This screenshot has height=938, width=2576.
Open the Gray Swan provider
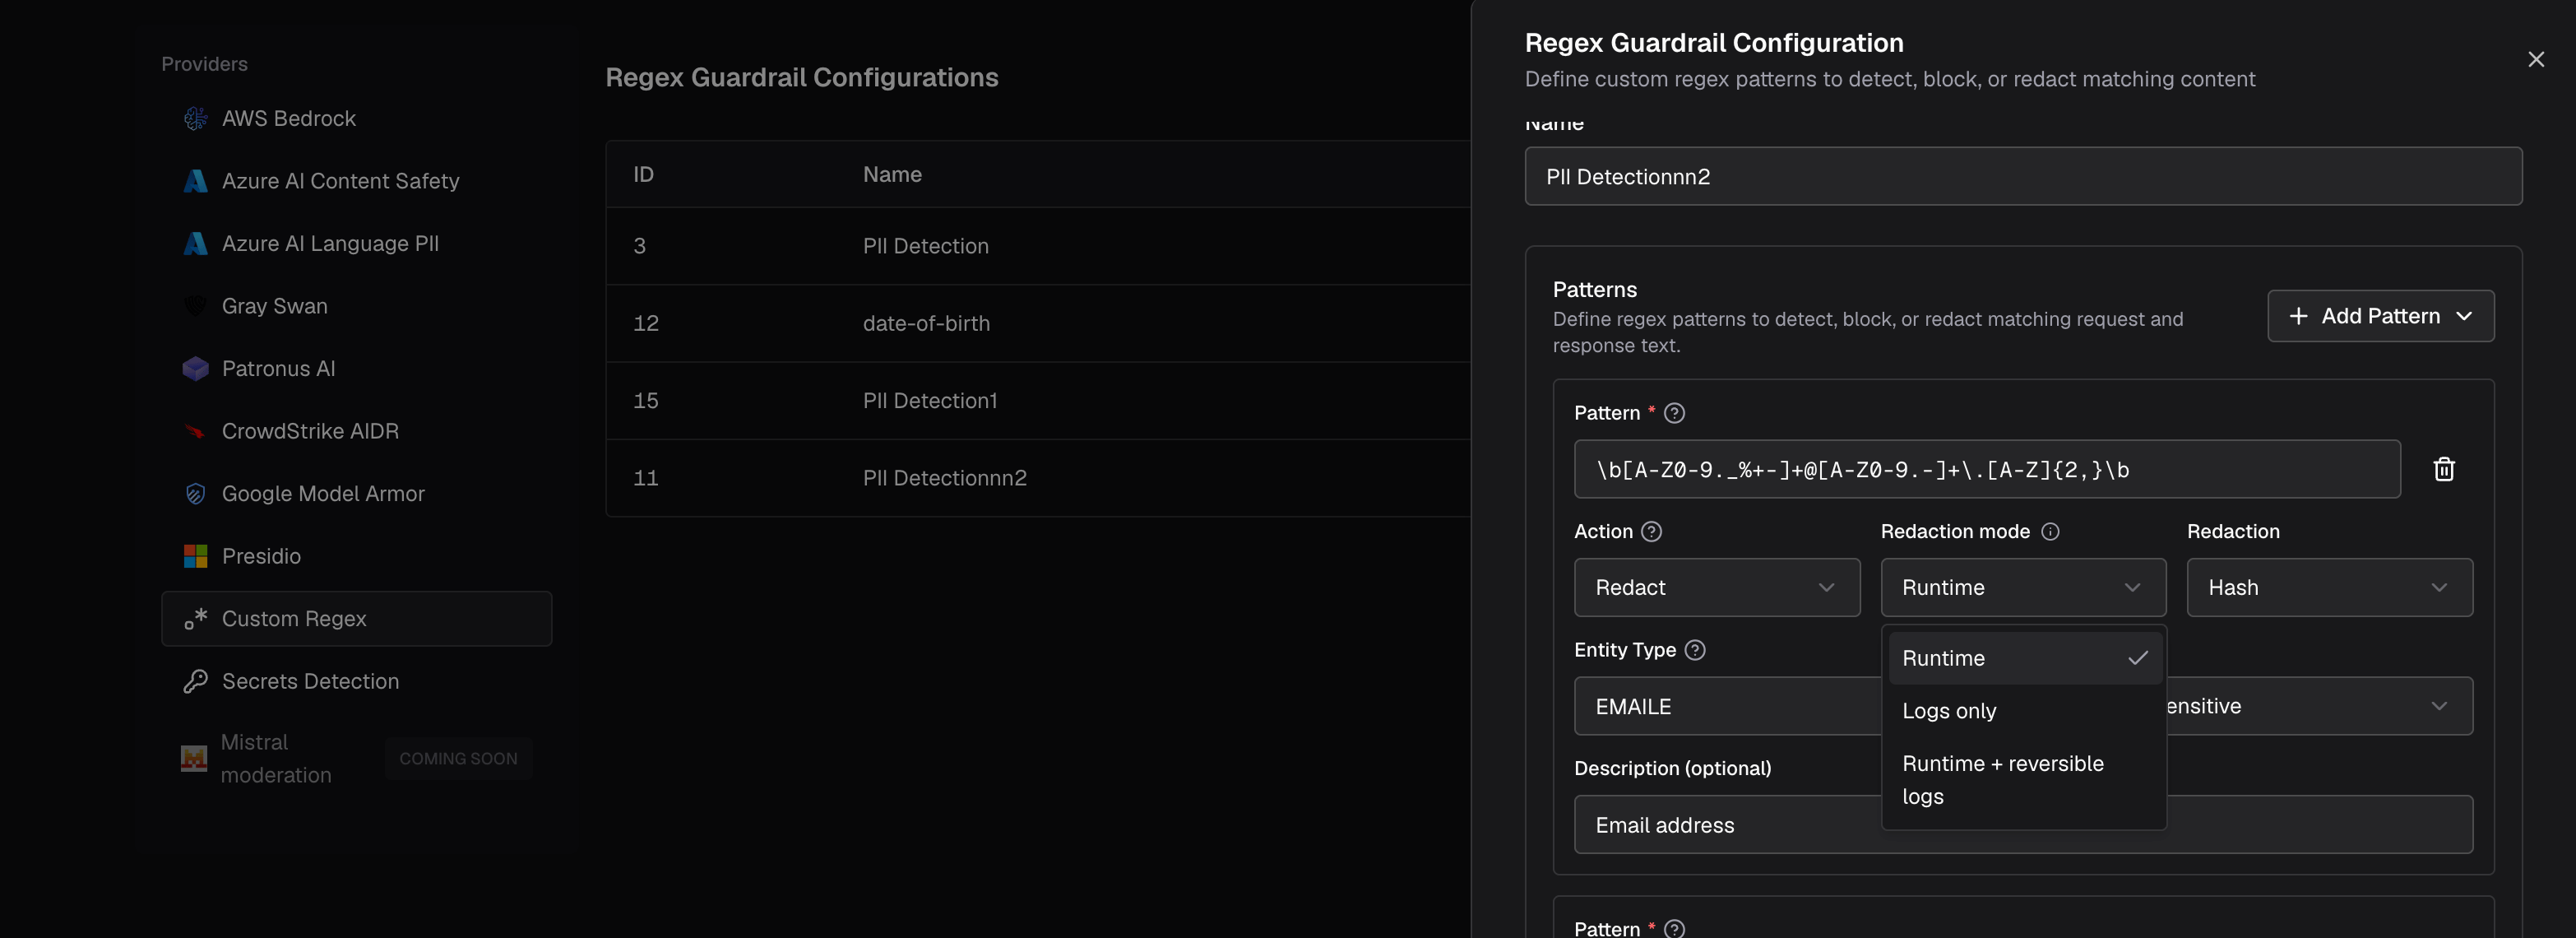click(x=356, y=306)
